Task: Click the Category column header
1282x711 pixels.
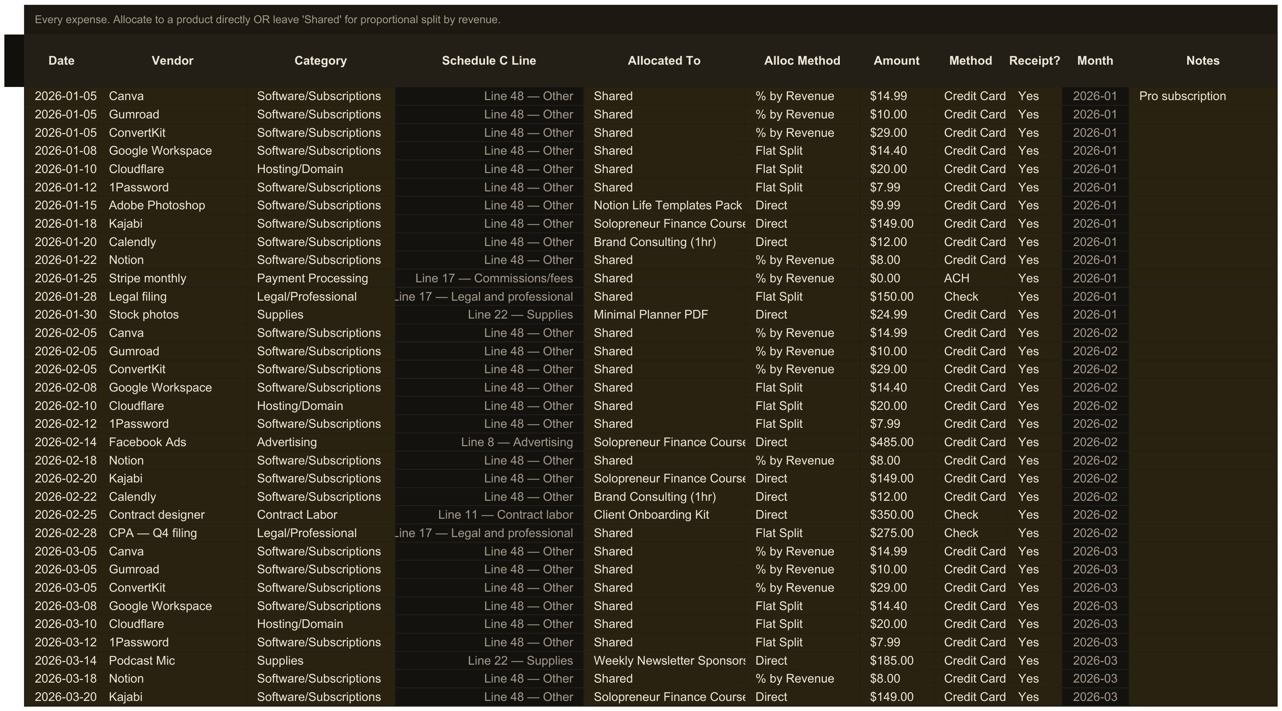Action: [321, 61]
